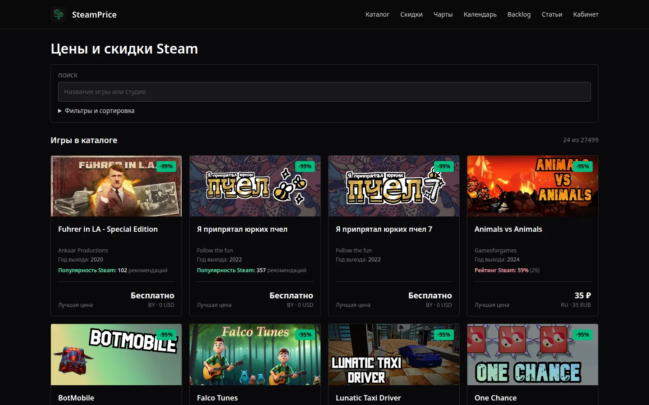Viewport: 649px width, 405px height.
Task: Click the -95% badge on Animals vs Animals
Action: [x=583, y=166]
